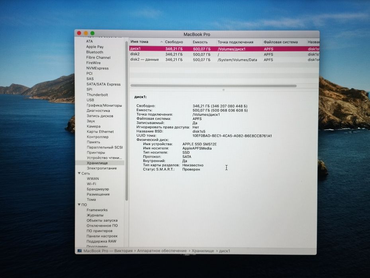The height and width of the screenshot is (278, 370).
Task: Zoom window with green button
Action: [x=92, y=33]
